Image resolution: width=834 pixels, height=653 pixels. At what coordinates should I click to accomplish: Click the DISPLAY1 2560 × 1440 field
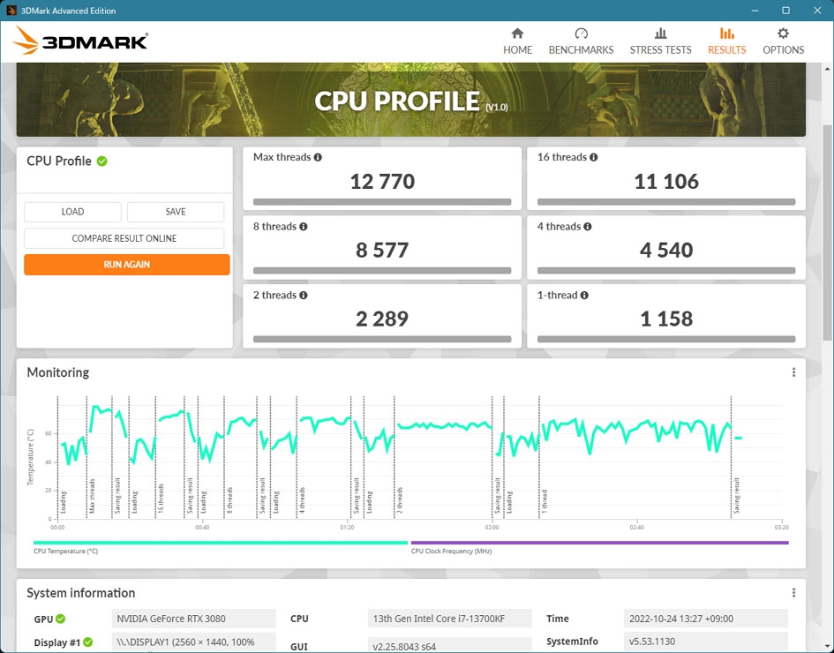point(193,642)
